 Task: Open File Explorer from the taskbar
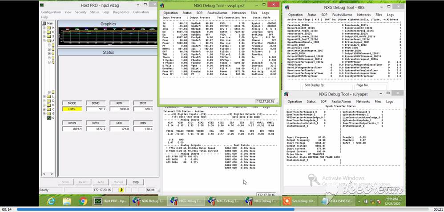click(67, 201)
